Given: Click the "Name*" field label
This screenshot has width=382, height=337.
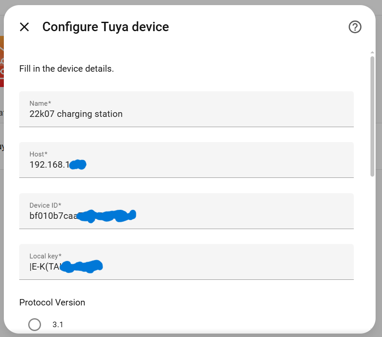Looking at the screenshot, I should pos(40,103).
